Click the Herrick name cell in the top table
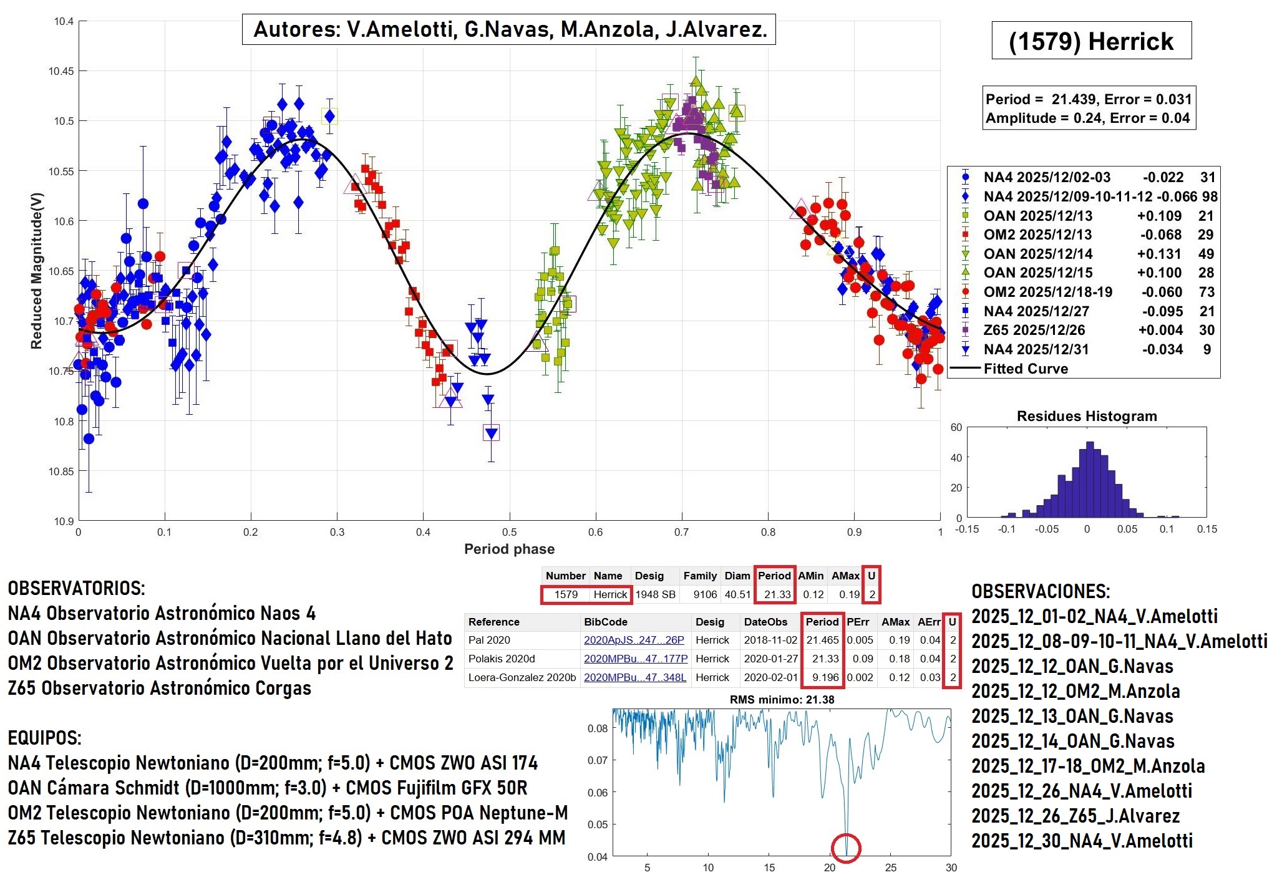 click(609, 594)
